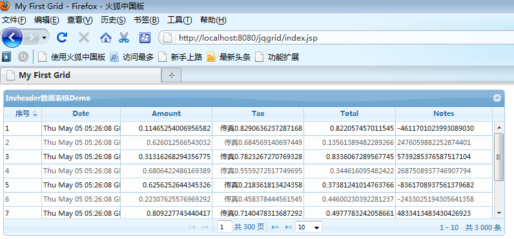This screenshot has height=239, width=514.
Task: Open 使用火狐中国版 bookmark
Action: tap(72, 57)
